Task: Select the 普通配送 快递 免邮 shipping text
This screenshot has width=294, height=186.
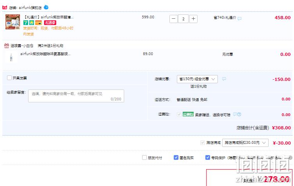Action: pos(192,100)
